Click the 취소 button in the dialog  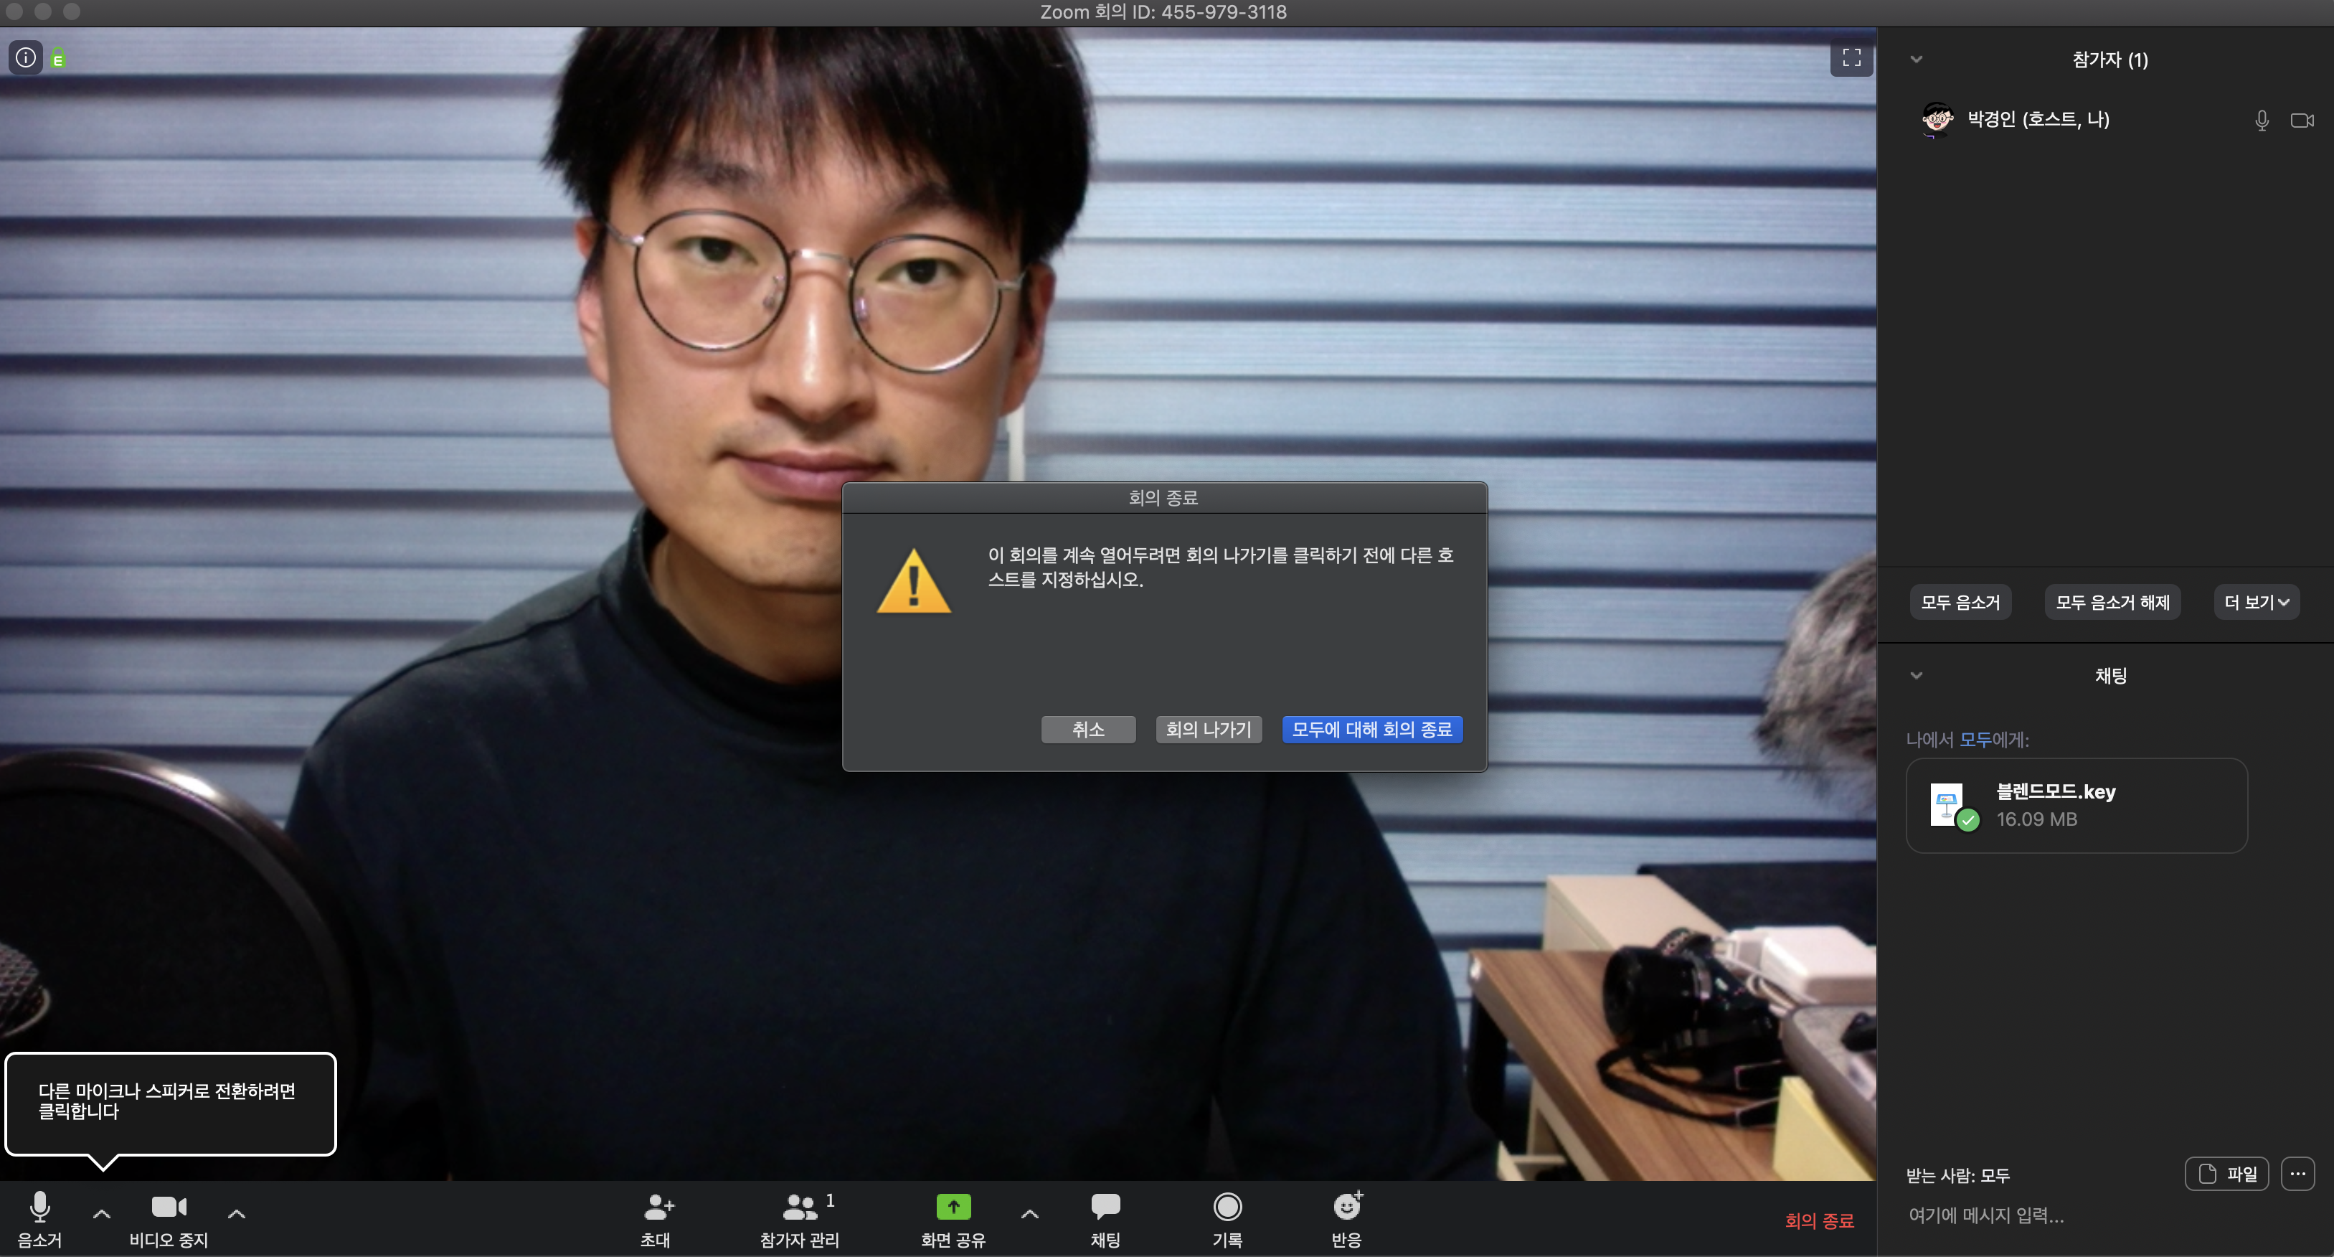[x=1087, y=730]
